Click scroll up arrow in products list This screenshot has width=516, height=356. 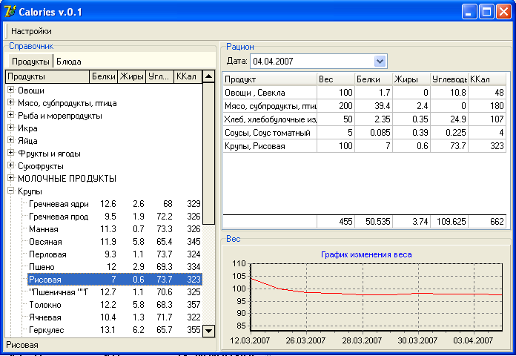(208, 76)
